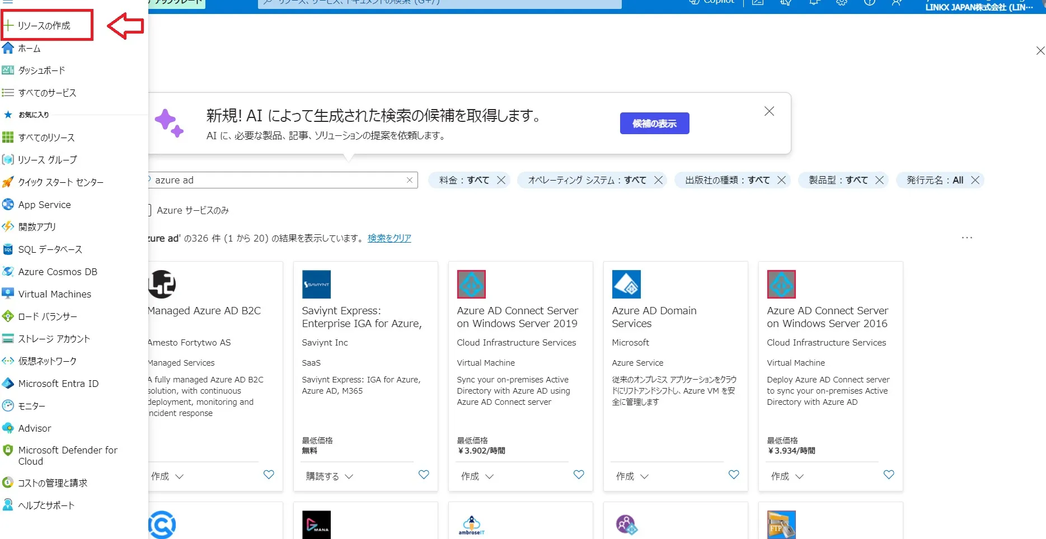
Task: Open the オペレーティング システム filter
Action: 587,180
